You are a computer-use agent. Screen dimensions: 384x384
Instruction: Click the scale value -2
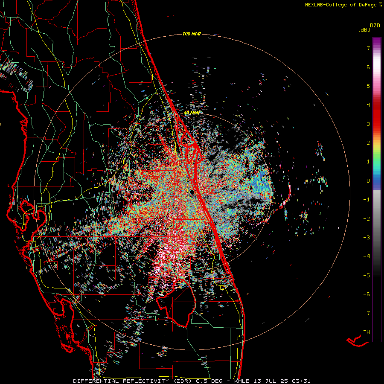[367, 219]
